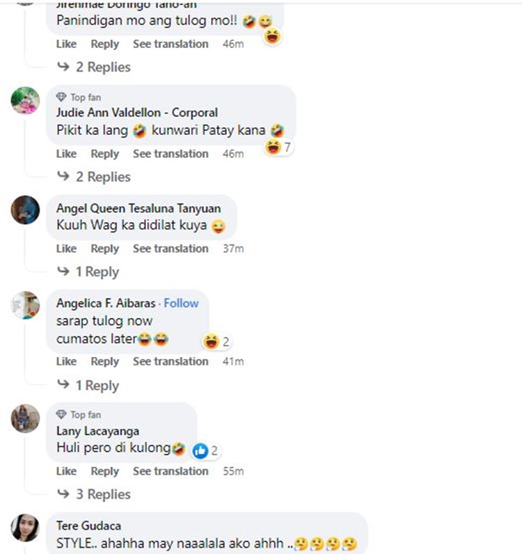View thumbs-up reactions on Lany Lacayanga's comment
522x554 pixels.
[x=206, y=450]
